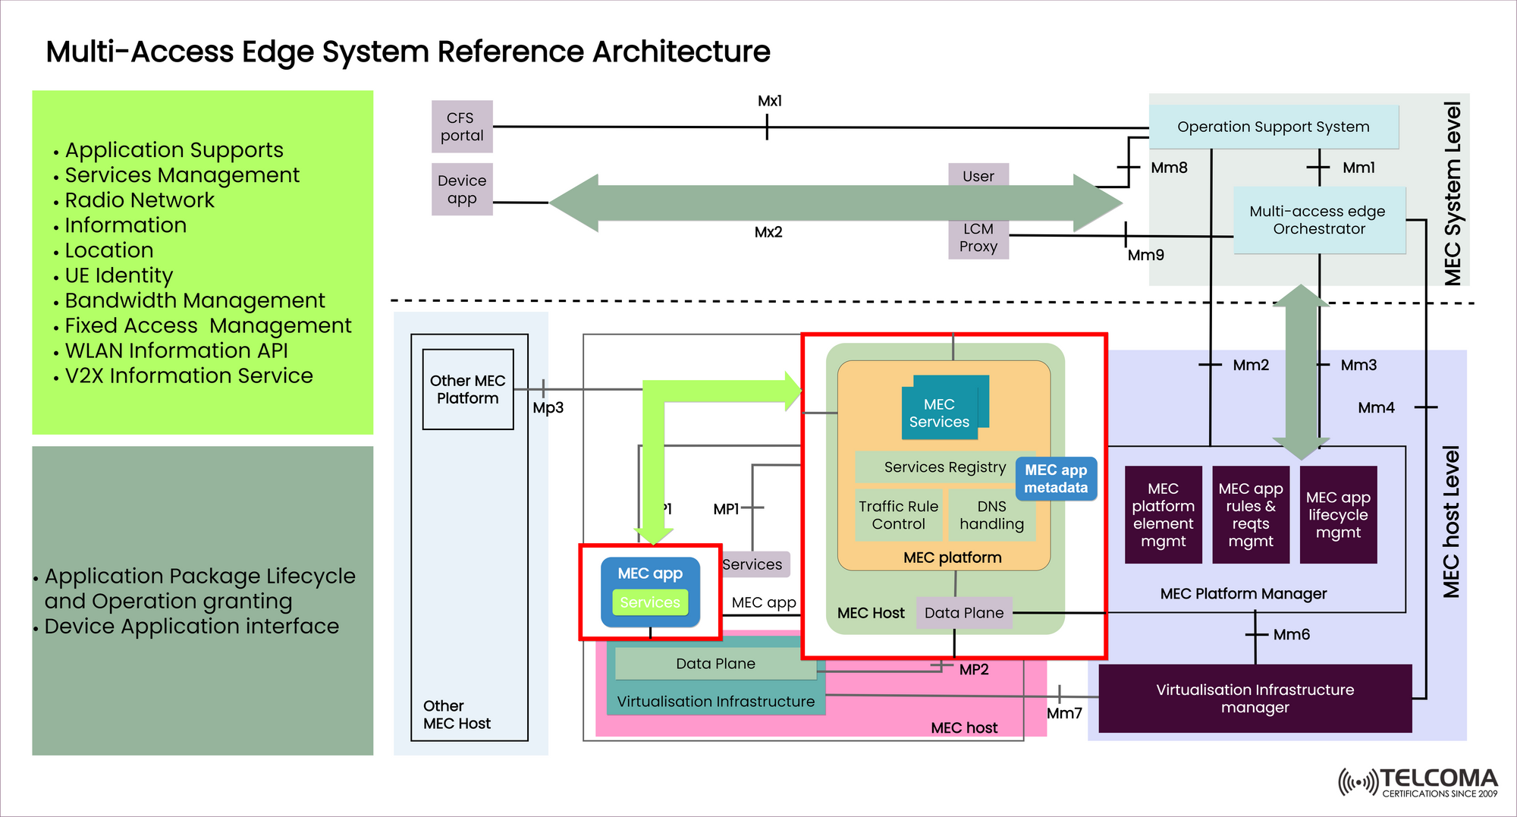
Task: Select the teal MEC Services icon
Action: click(x=940, y=410)
